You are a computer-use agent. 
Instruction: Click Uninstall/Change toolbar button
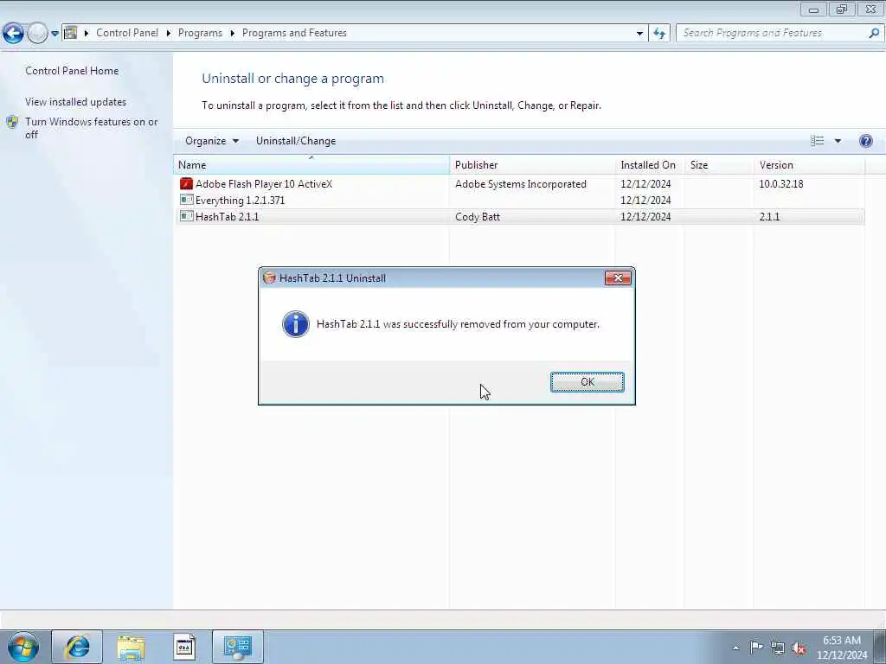point(296,141)
